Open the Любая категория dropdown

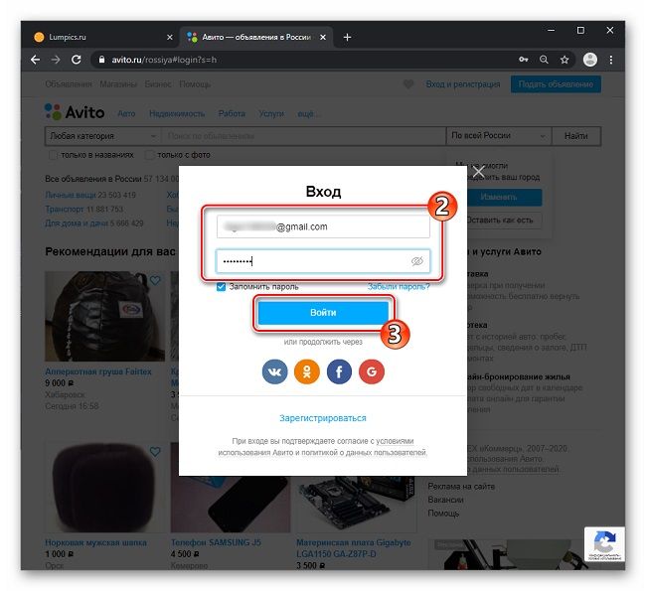point(103,136)
